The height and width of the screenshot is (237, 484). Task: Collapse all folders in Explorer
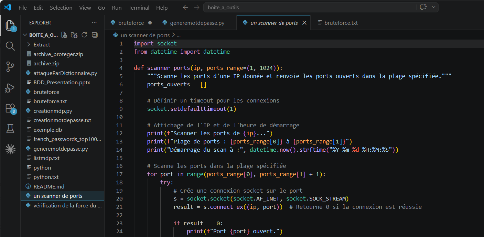coord(95,35)
